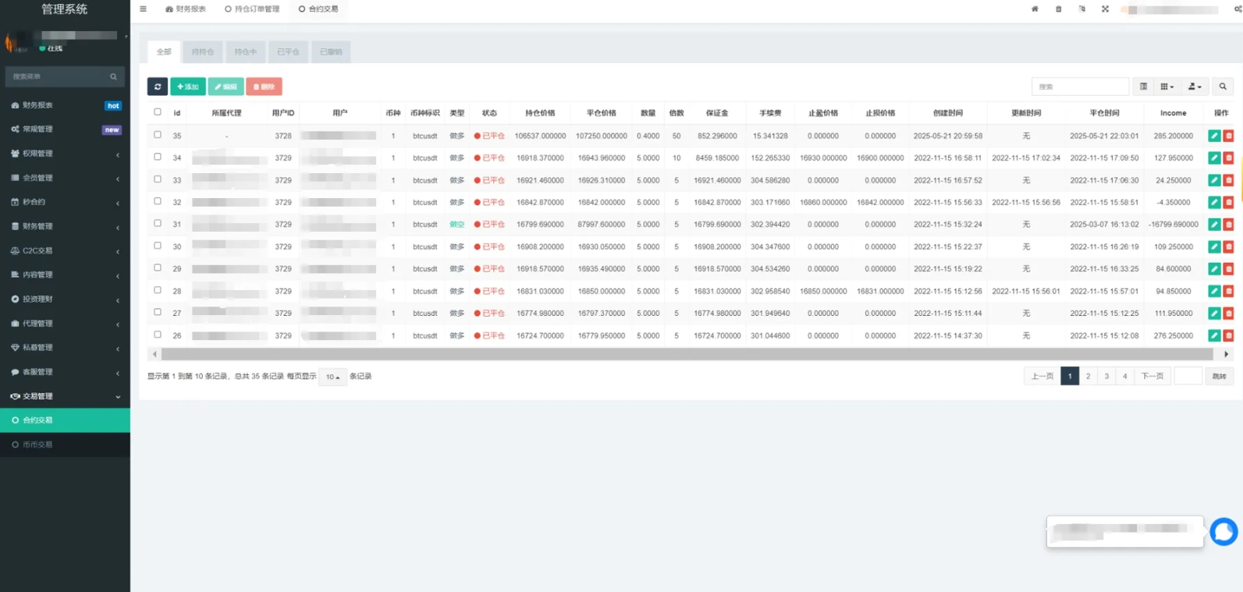Open the page size dropdown showing 10
This screenshot has height=592, width=1243.
pyautogui.click(x=332, y=377)
